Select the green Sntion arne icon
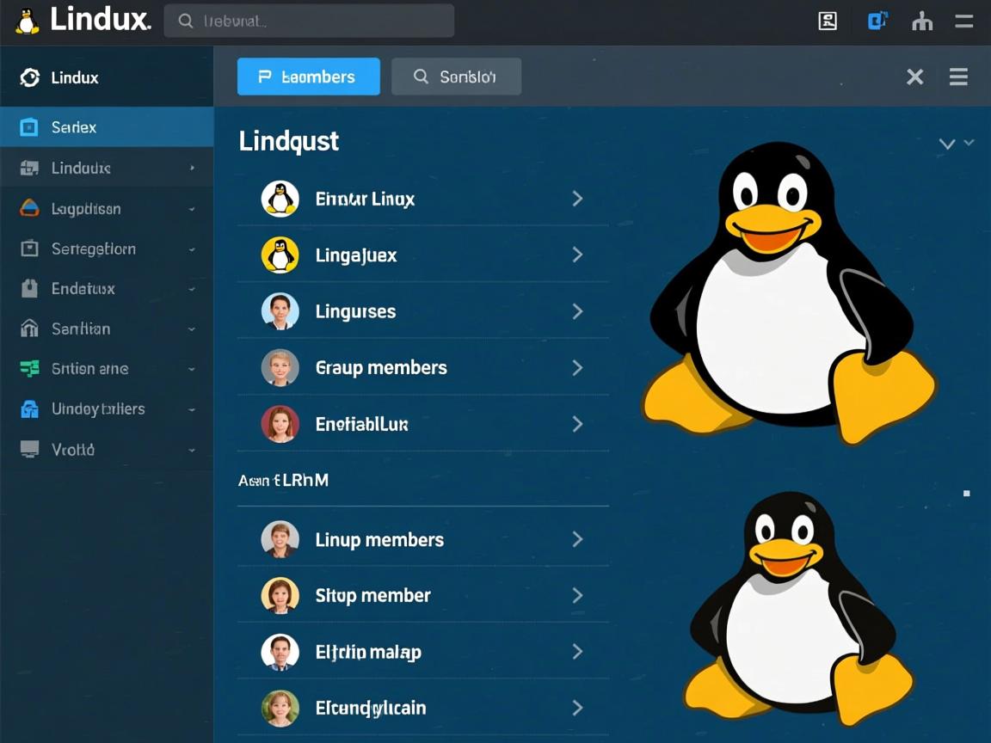Screen dimensions: 991x743 tap(28, 368)
